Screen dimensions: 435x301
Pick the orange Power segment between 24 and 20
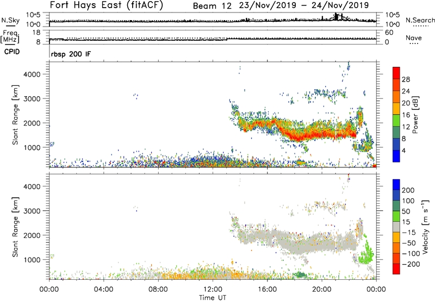(396, 97)
